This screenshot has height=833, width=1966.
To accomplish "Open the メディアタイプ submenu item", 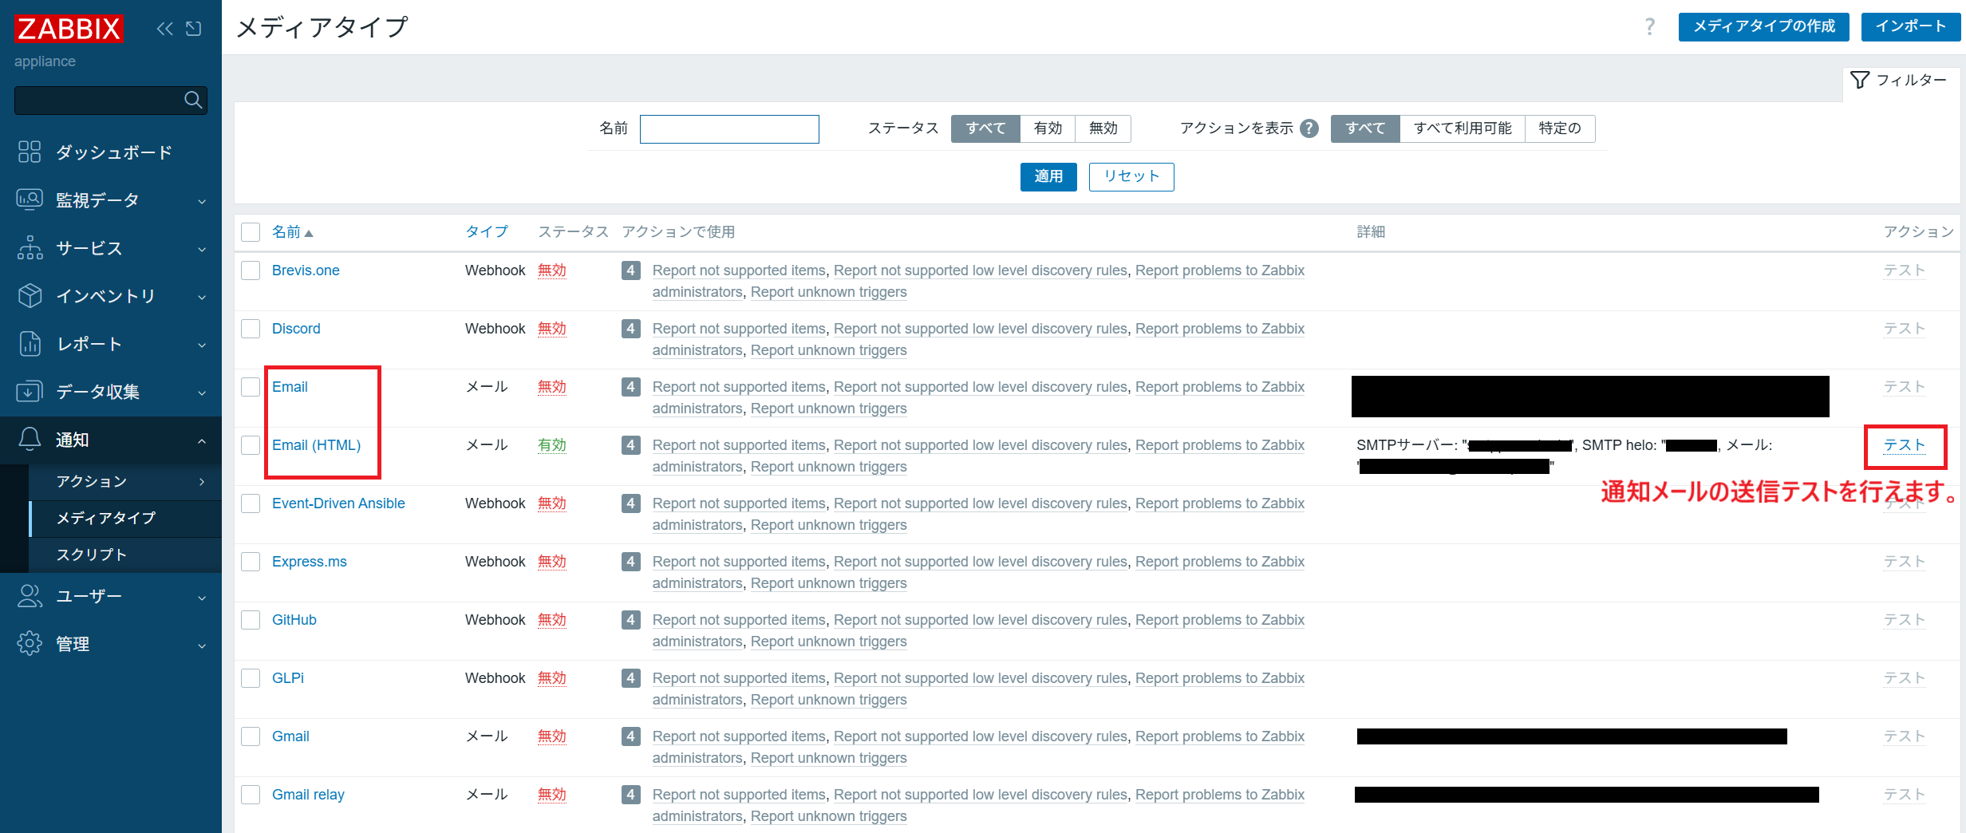I will tap(125, 519).
